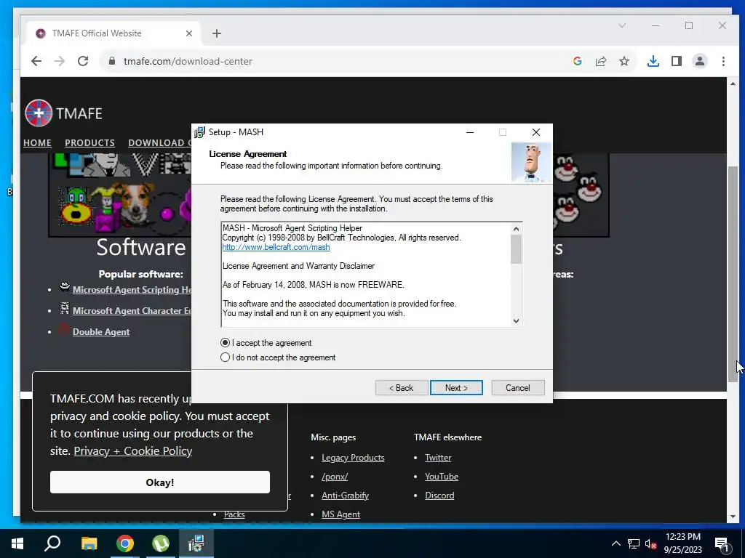The image size is (745, 558).
Task: Open the Double Agent link
Action: click(100, 331)
